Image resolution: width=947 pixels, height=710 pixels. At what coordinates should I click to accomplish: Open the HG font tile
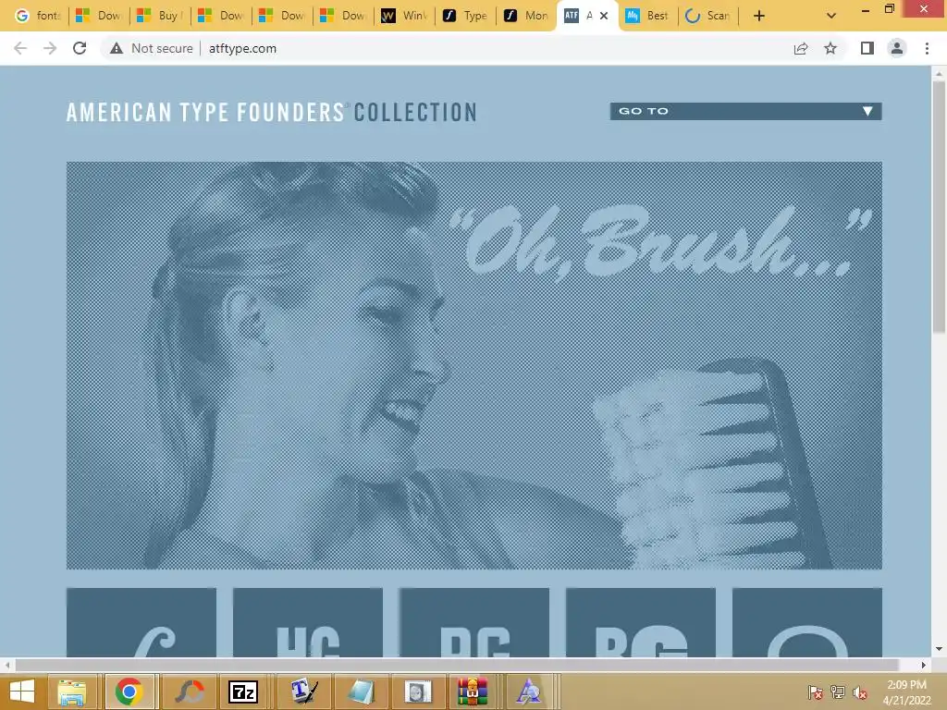click(x=308, y=622)
